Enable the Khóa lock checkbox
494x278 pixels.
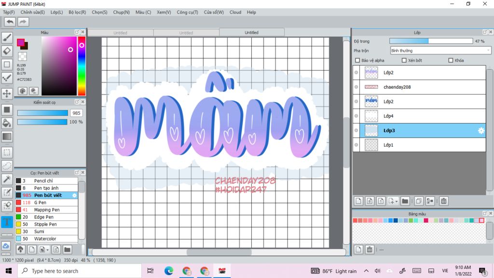451,60
